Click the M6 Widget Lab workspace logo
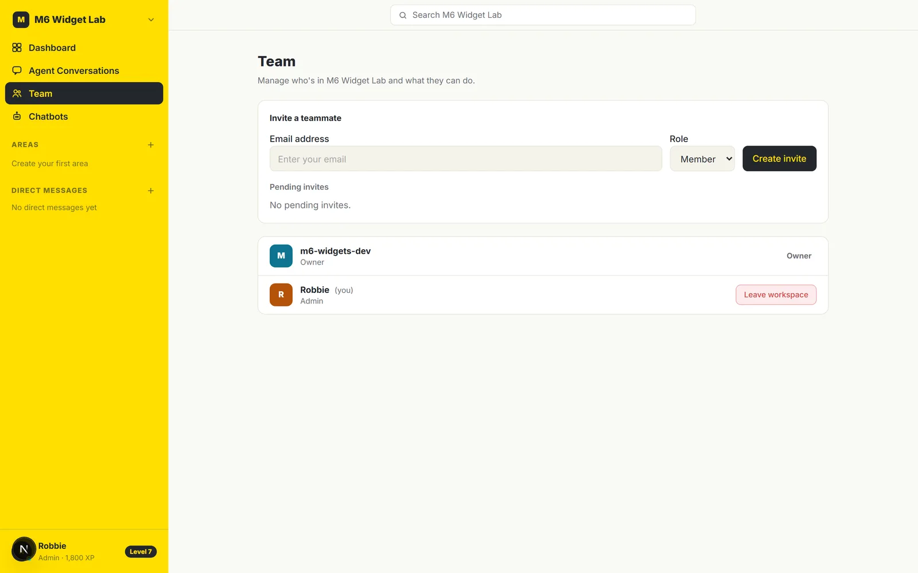918x573 pixels. [21, 19]
